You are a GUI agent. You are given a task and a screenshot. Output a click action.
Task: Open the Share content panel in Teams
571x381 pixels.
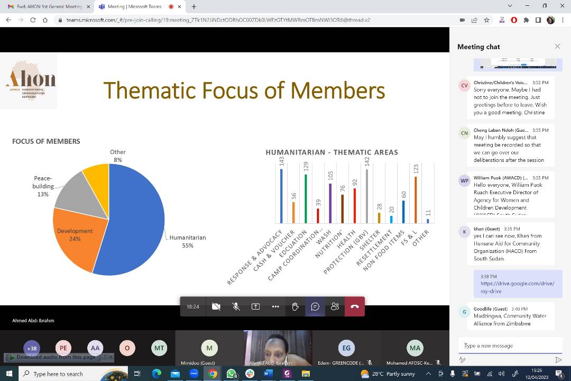point(255,306)
